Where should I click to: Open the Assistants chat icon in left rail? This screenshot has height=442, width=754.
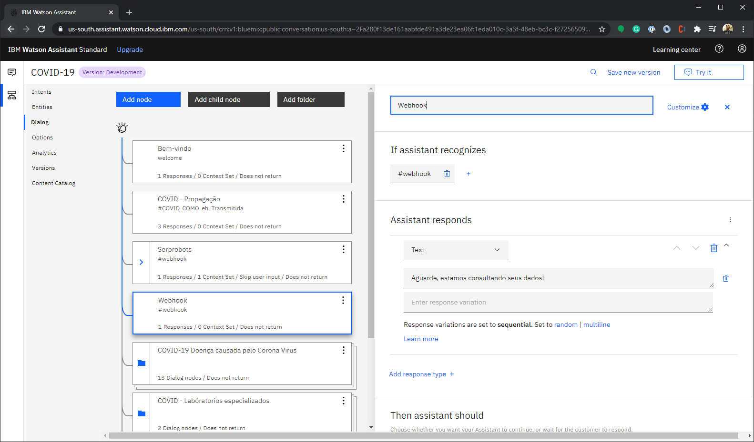12,72
